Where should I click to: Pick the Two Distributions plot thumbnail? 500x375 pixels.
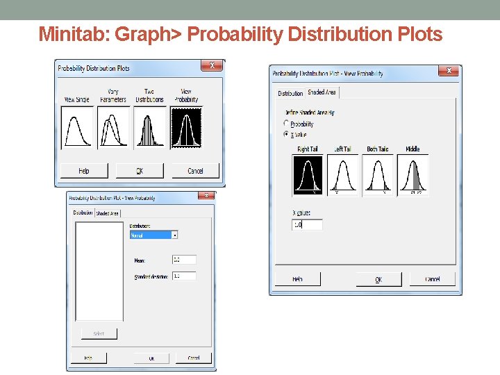[x=150, y=128]
